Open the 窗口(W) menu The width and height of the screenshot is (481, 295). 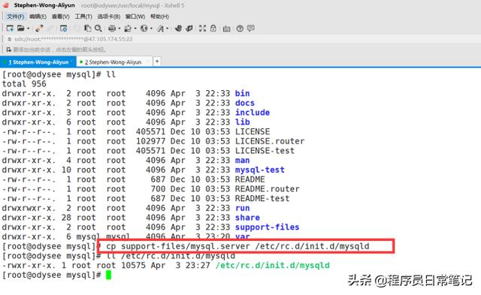tap(135, 17)
